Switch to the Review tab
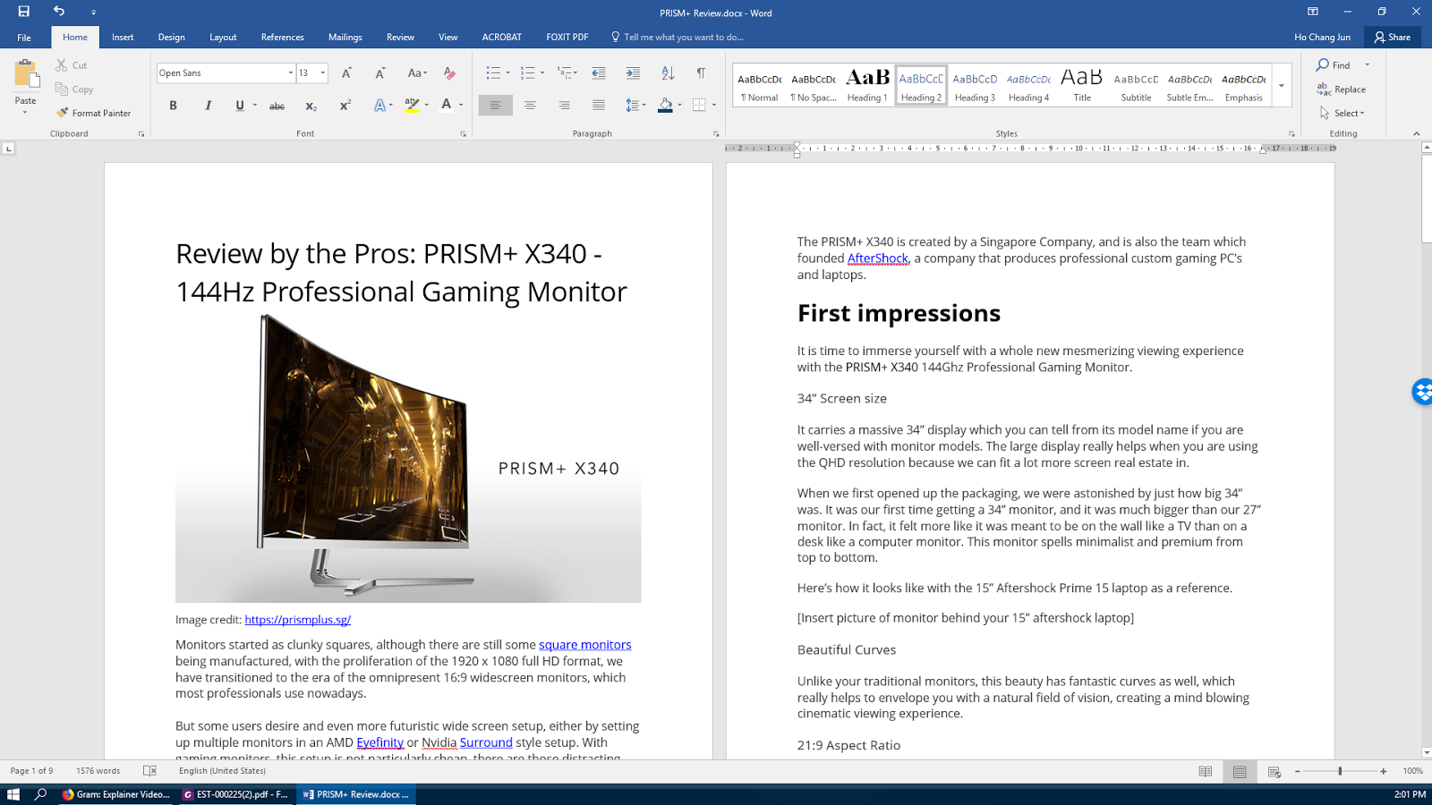Image resolution: width=1432 pixels, height=805 pixels. point(400,38)
